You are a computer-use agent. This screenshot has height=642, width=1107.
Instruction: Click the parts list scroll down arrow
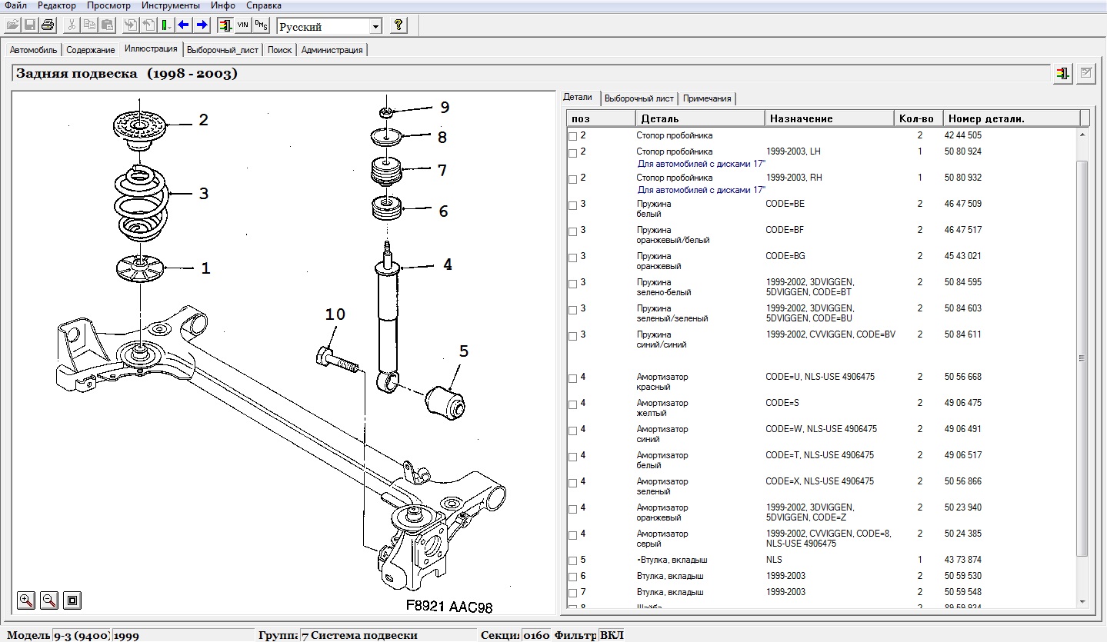[x=1082, y=601]
